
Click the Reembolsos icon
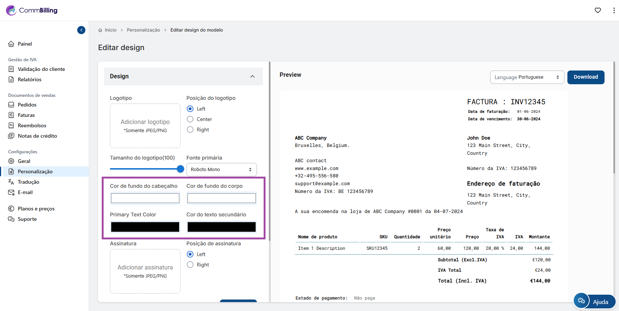pyautogui.click(x=11, y=125)
